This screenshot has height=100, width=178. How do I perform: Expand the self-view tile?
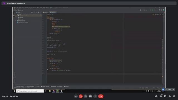[x=174, y=89]
